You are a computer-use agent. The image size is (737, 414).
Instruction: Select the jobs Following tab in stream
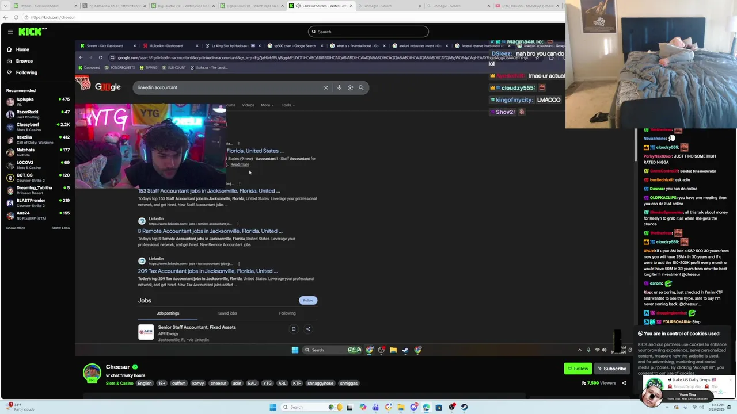(x=287, y=313)
